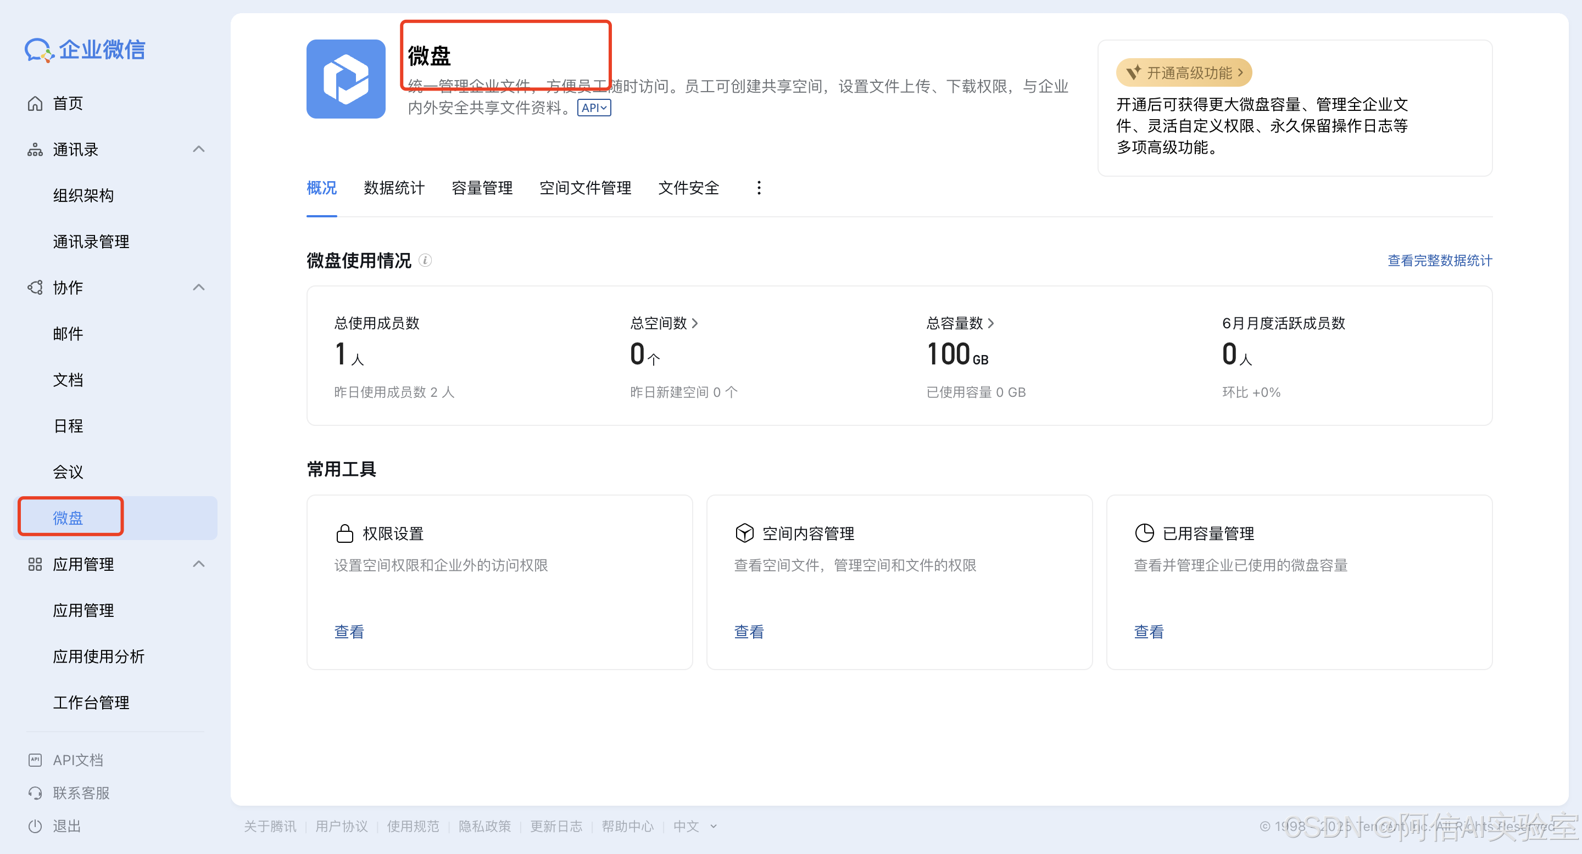The height and width of the screenshot is (854, 1582).
Task: Open the API dropdown tag
Action: pyautogui.click(x=594, y=108)
